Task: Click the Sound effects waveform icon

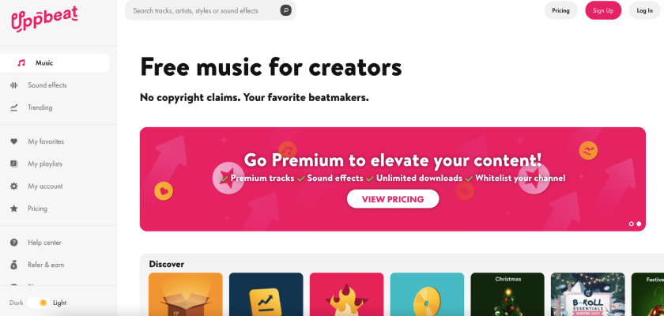Action: pos(13,85)
